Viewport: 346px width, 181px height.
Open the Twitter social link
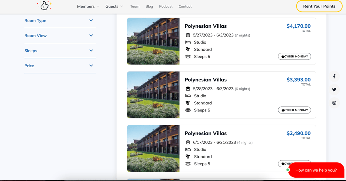[x=334, y=89]
